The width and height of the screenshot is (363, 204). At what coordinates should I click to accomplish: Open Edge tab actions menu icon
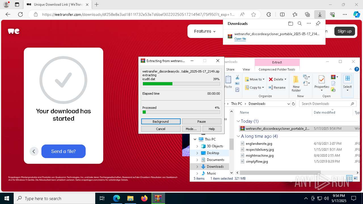coord(17,5)
